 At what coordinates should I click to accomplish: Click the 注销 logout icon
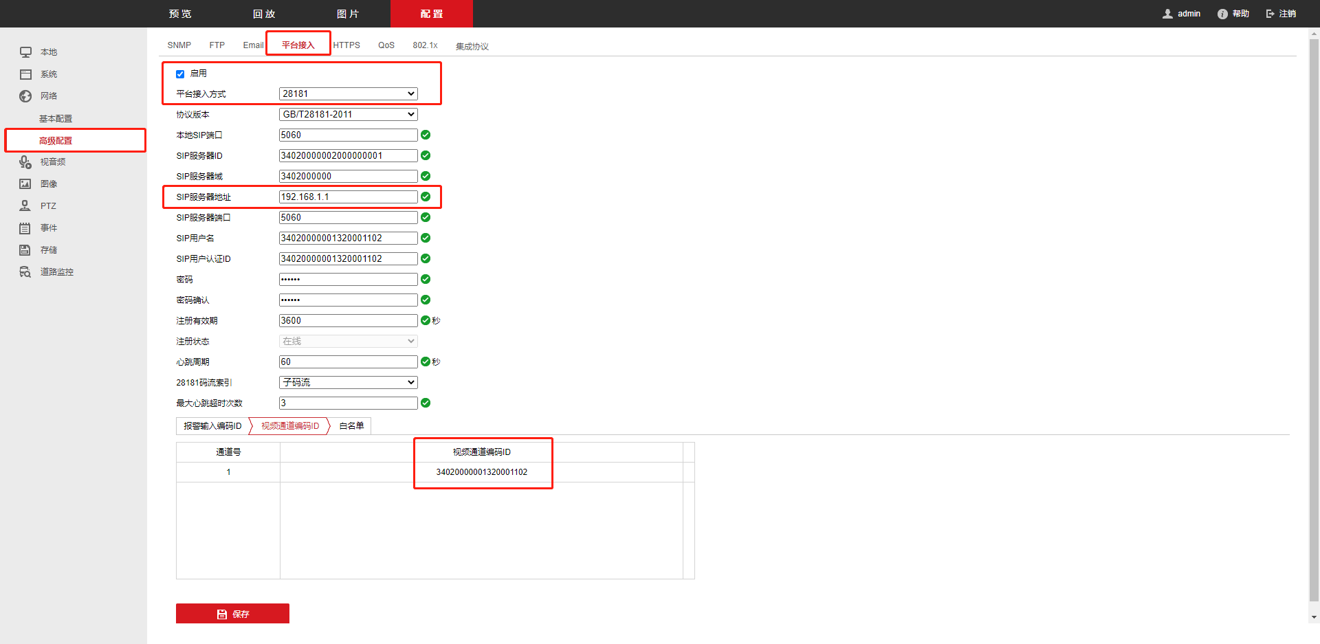[1270, 14]
